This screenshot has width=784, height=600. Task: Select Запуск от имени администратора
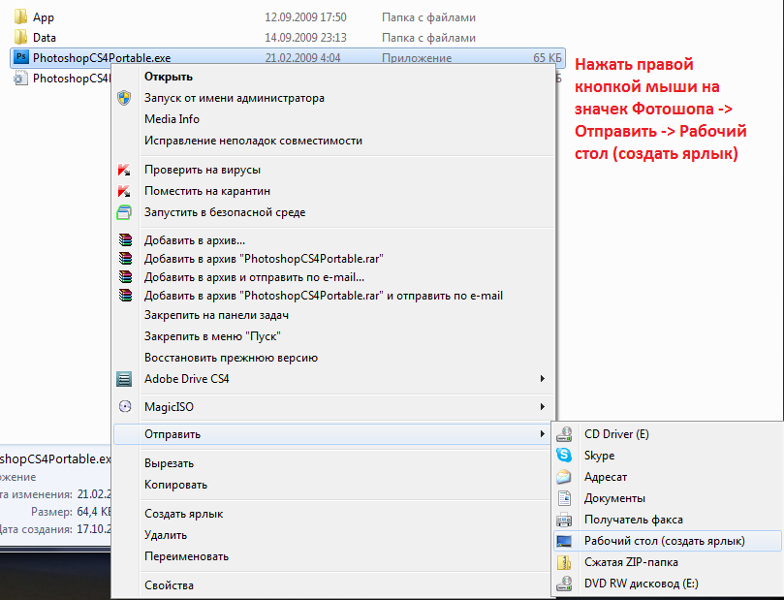pyautogui.click(x=234, y=98)
